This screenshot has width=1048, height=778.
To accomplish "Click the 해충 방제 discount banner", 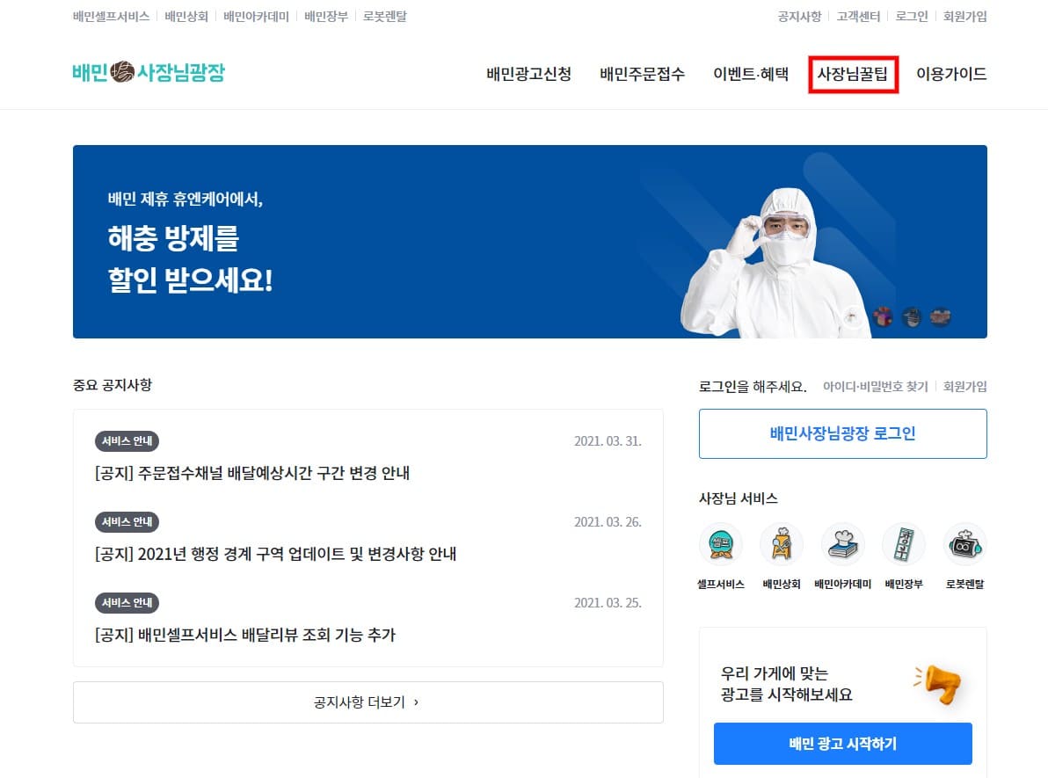I will click(530, 241).
